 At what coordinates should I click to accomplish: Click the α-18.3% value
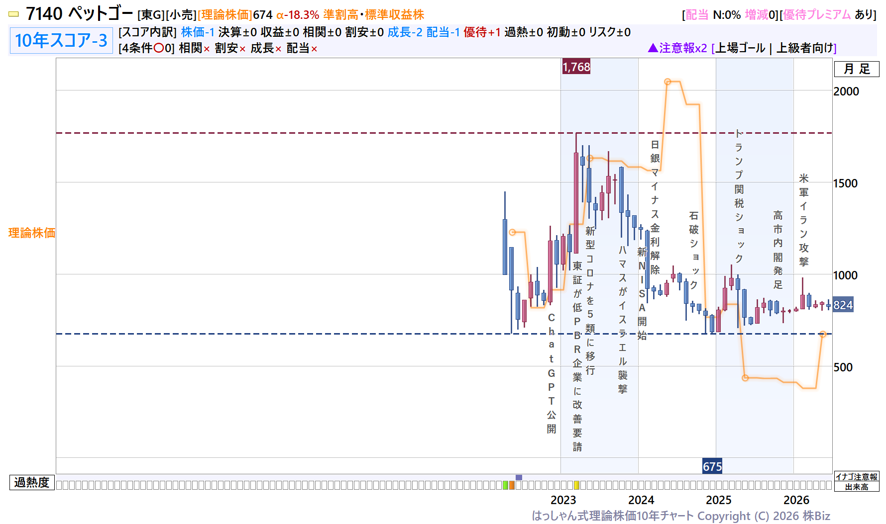pos(298,15)
